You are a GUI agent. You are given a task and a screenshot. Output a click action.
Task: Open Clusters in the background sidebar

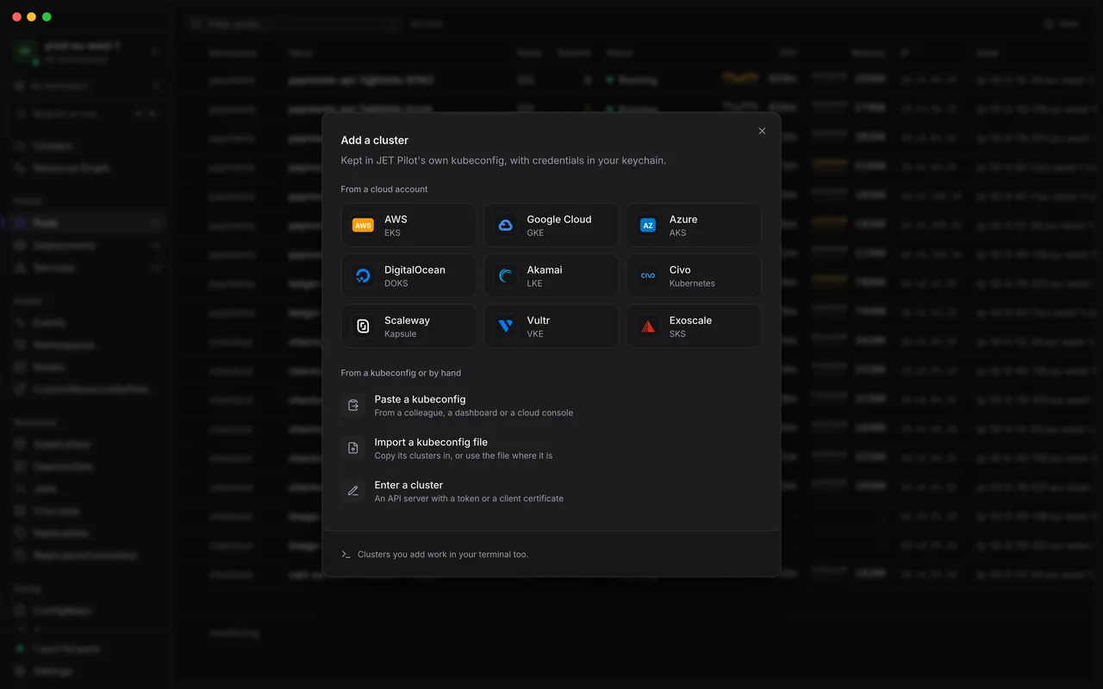pos(86,146)
